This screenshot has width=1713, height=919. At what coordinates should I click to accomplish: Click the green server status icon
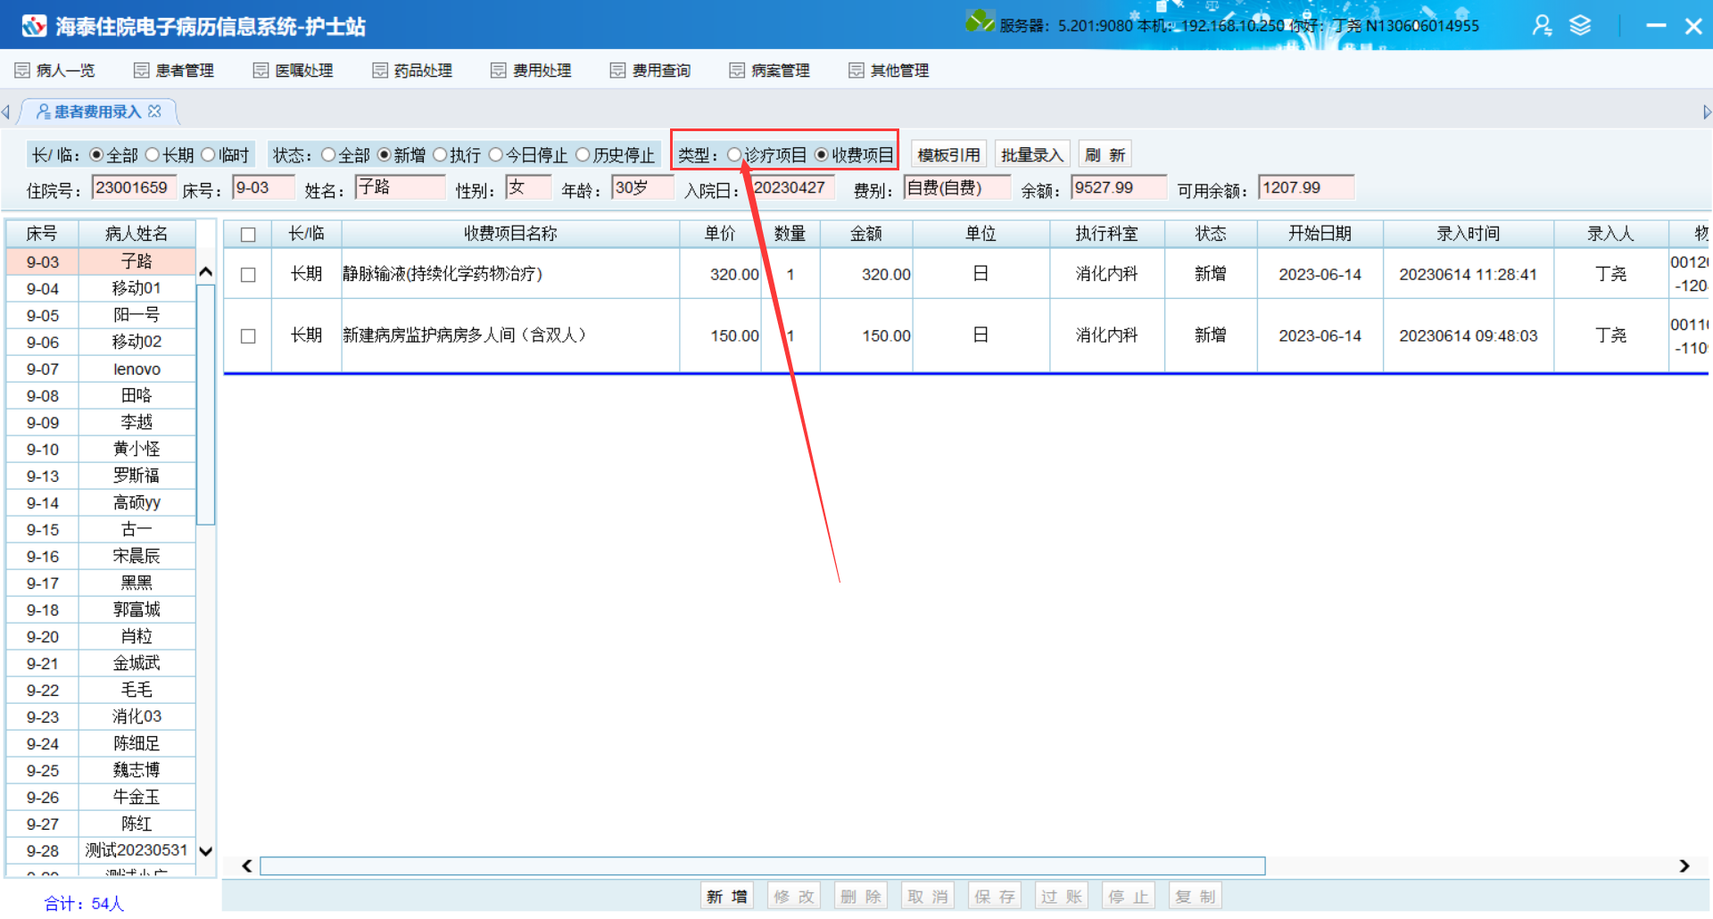(979, 21)
